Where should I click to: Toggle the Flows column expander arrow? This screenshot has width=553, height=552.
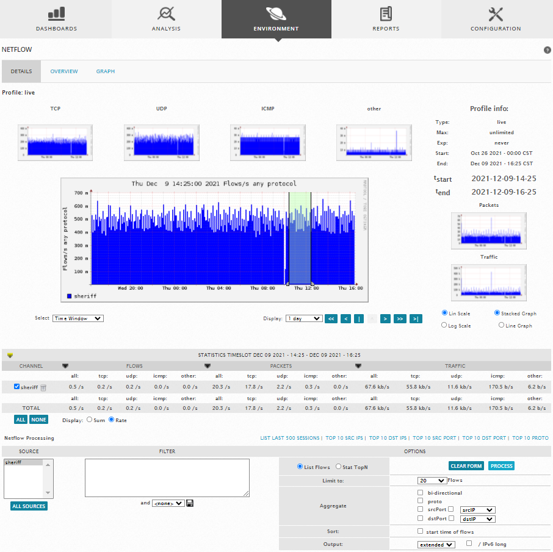click(65, 366)
